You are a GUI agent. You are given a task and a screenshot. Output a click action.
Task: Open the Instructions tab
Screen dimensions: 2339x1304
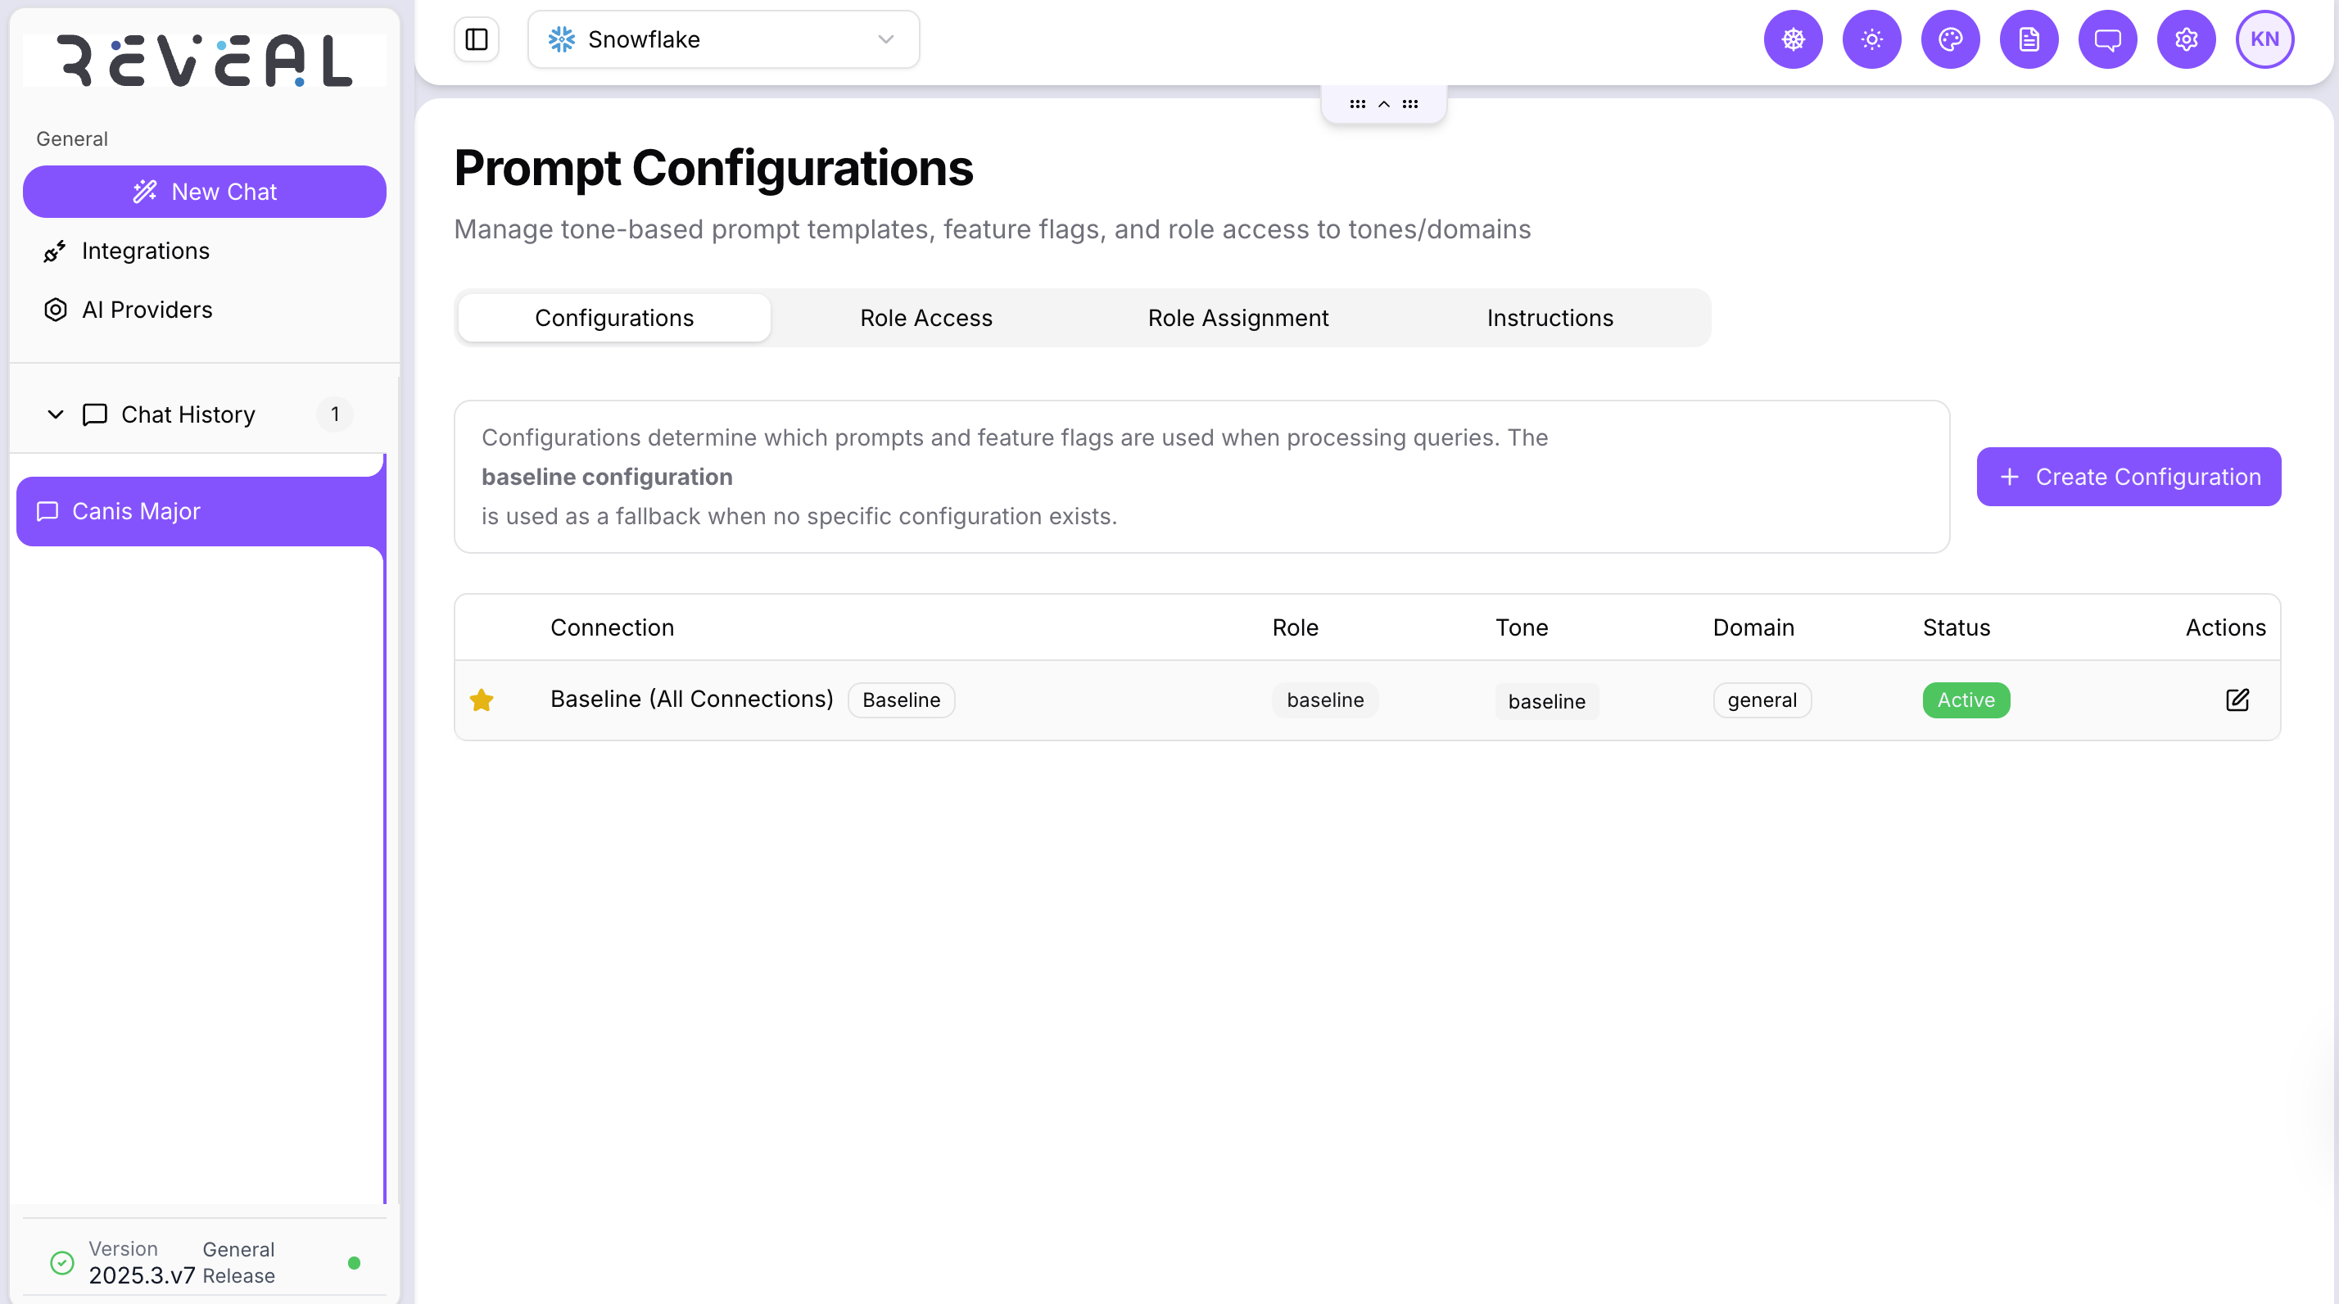[1549, 318]
